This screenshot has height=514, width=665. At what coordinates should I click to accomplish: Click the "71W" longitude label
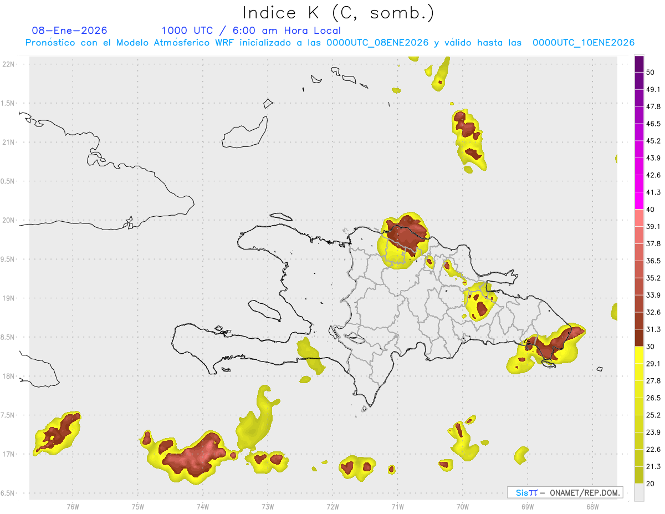(x=397, y=507)
